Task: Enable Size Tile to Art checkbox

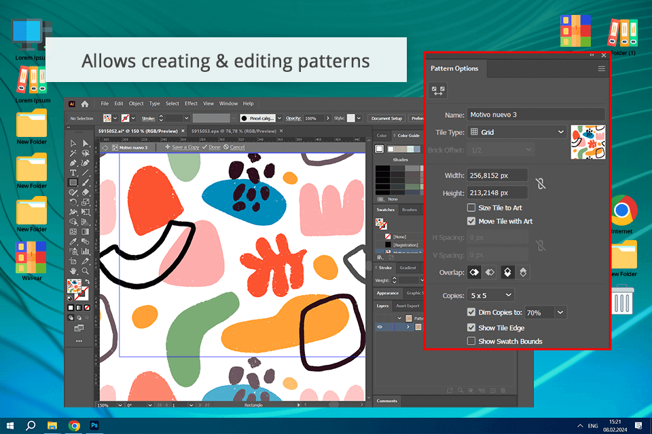Action: 471,208
